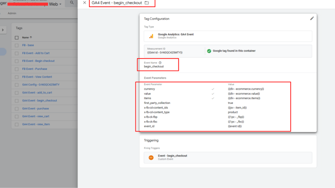Image resolution: width=335 pixels, height=188 pixels.
Task: Check the box for FB Event - Add to Cart
Action: click(17, 53)
